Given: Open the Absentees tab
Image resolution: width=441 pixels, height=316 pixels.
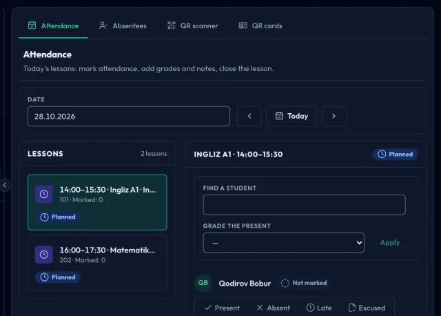Looking at the screenshot, I should click(123, 26).
